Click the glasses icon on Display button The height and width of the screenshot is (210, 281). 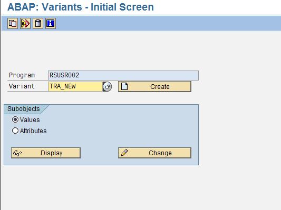[x=17, y=153]
